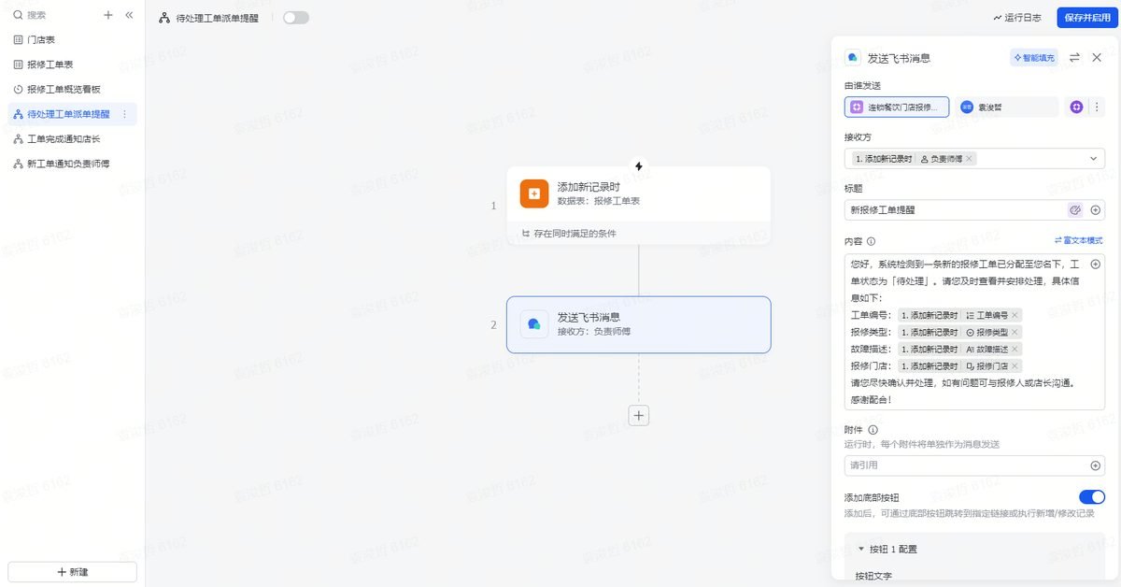The image size is (1121, 587).
Task: Close the 发送飞书消息 panel
Action: pos(1097,57)
